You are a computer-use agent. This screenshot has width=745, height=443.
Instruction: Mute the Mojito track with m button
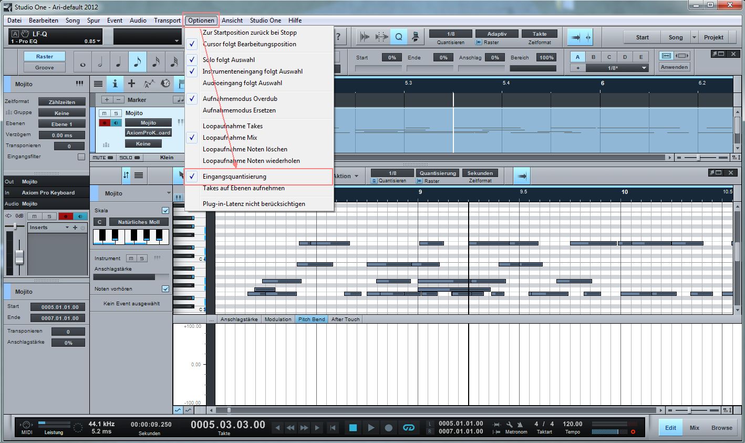point(104,113)
